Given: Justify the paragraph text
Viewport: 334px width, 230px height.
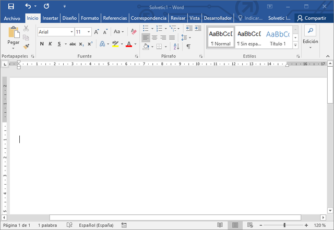Looking at the screenshot, I should pyautogui.click(x=172, y=38).
